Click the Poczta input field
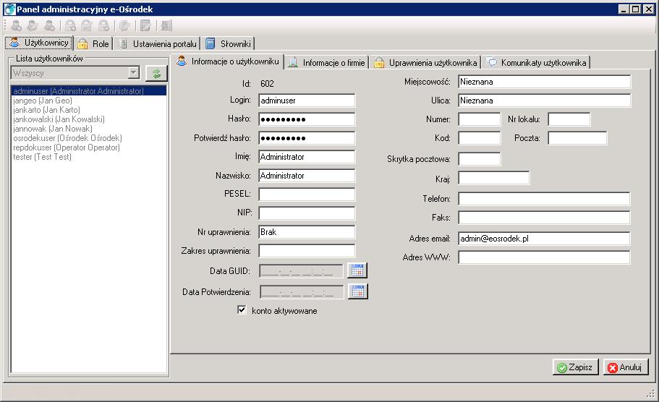This screenshot has height=402, width=659. pyautogui.click(x=577, y=138)
